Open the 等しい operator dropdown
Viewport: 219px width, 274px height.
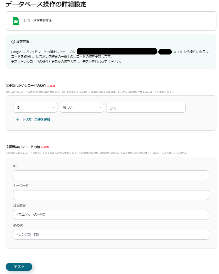point(82,108)
